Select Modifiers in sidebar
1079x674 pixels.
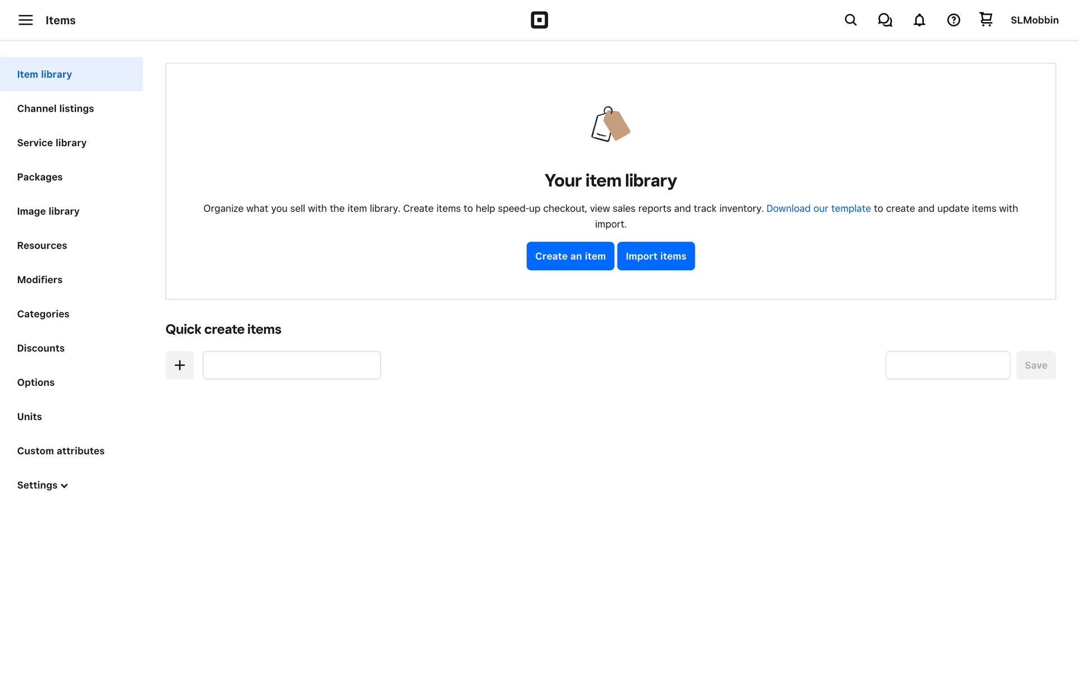(39, 280)
